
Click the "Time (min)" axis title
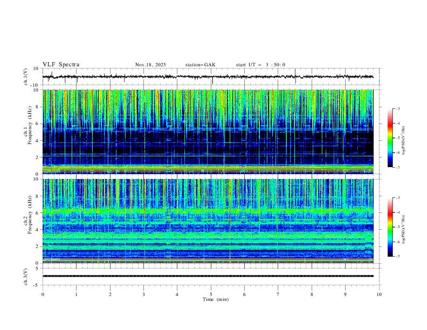click(x=216, y=299)
